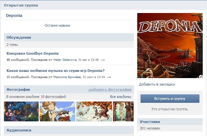Click the Открытая группа header label
Viewport: 207px width, 136px height.
[x=21, y=5]
